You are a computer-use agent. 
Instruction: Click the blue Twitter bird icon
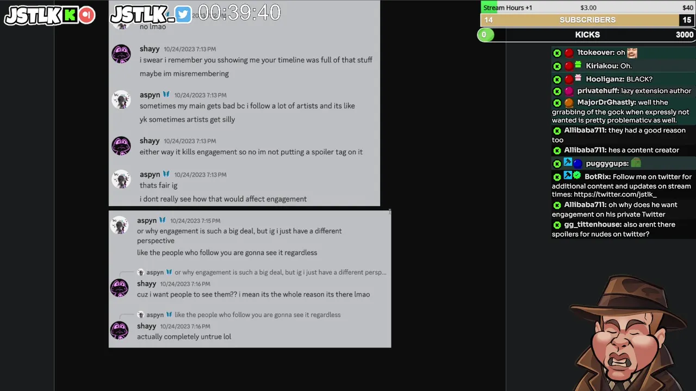click(183, 15)
